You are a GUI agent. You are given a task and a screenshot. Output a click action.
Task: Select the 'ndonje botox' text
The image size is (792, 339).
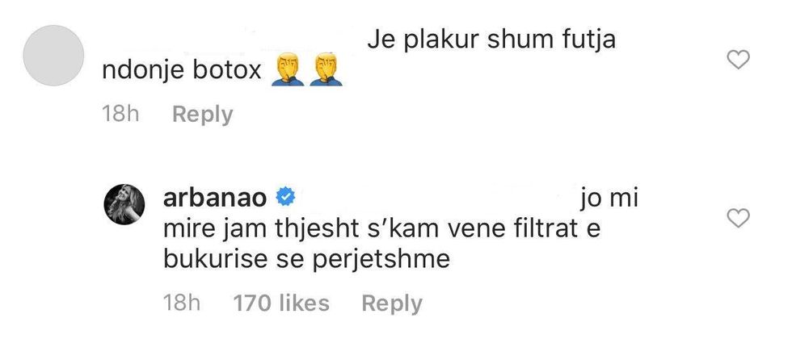pos(181,71)
